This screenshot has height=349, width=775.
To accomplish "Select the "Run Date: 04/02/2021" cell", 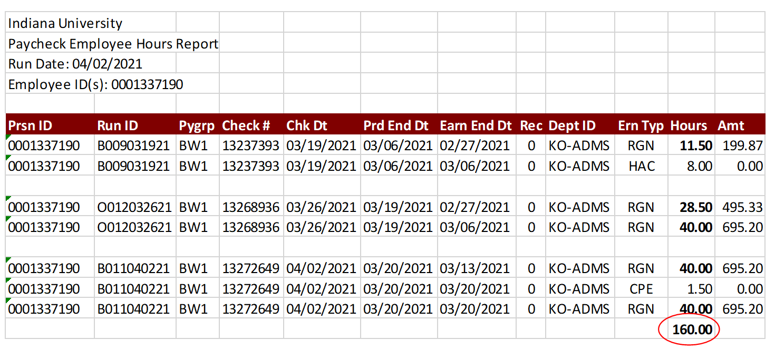I will (x=75, y=64).
